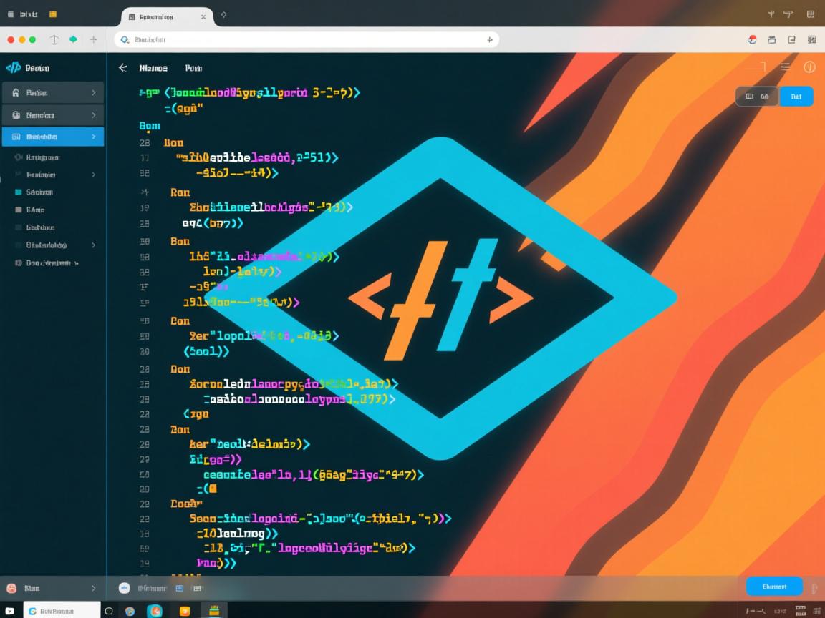This screenshot has width=825, height=618.
Task: Click the blue button at top right
Action: (796, 96)
